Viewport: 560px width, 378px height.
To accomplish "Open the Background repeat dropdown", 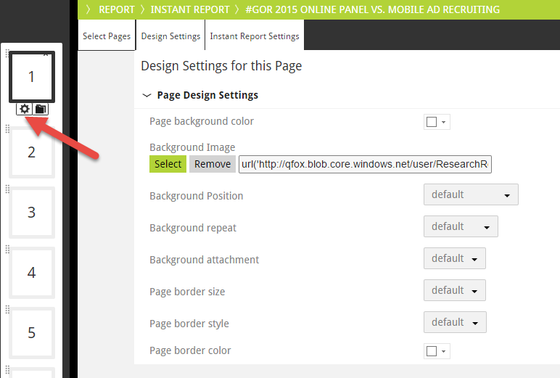I will coord(461,226).
